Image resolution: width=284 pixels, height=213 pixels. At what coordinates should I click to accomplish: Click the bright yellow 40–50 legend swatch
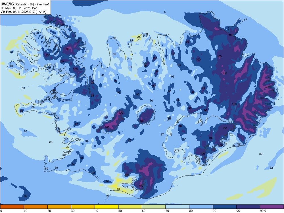pos(106,207)
